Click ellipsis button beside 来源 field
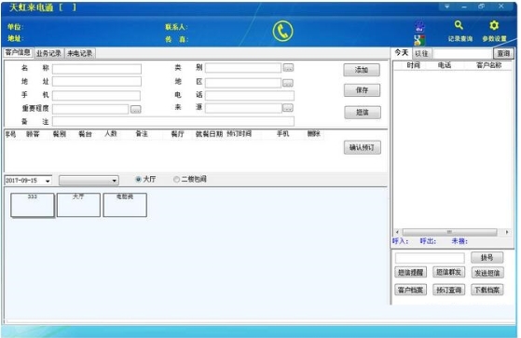Image resolution: width=521 pixels, height=338 pixels. pos(288,108)
